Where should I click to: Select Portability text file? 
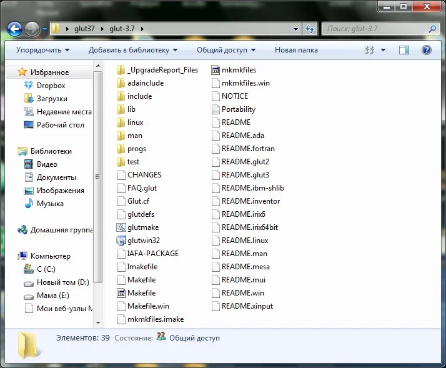[x=233, y=109]
